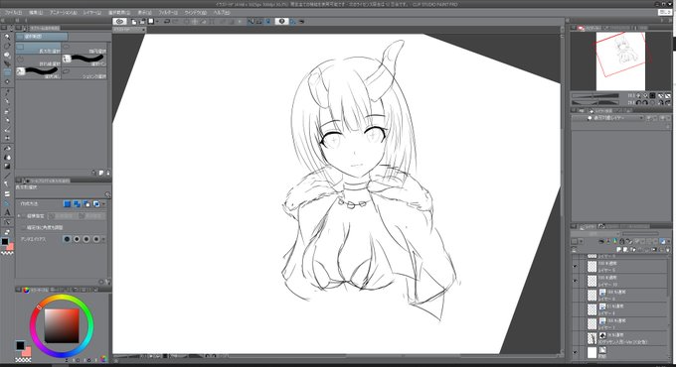The width and height of the screenshot is (676, 367).
Task: Select Intersect selection creation mode
Action: click(96, 204)
